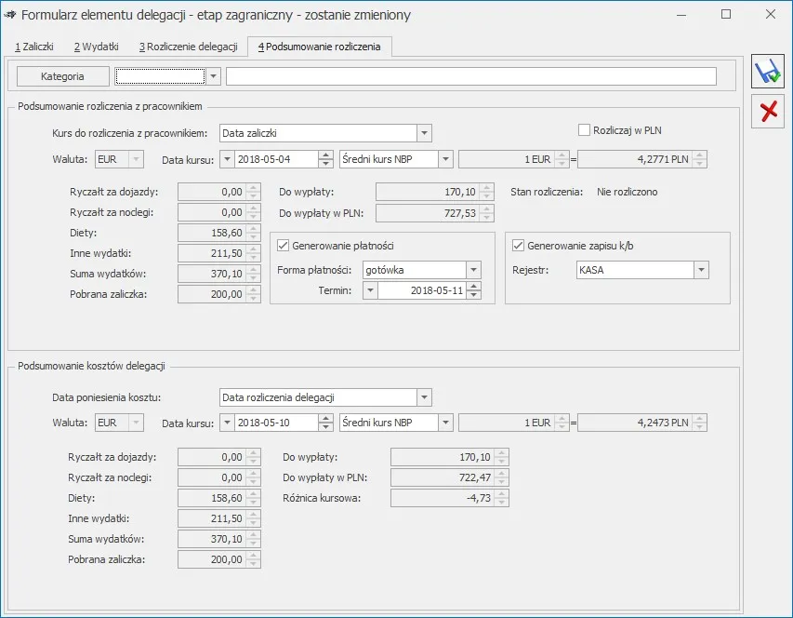This screenshot has width=793, height=618.
Task: Click the application icon in title bar
Action: pyautogui.click(x=9, y=15)
